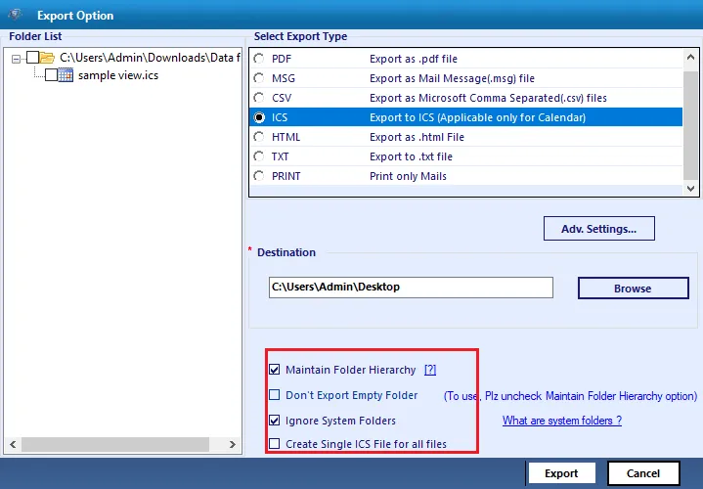703x489 pixels.
Task: Enable Create Single ICS File for all files
Action: click(x=275, y=444)
